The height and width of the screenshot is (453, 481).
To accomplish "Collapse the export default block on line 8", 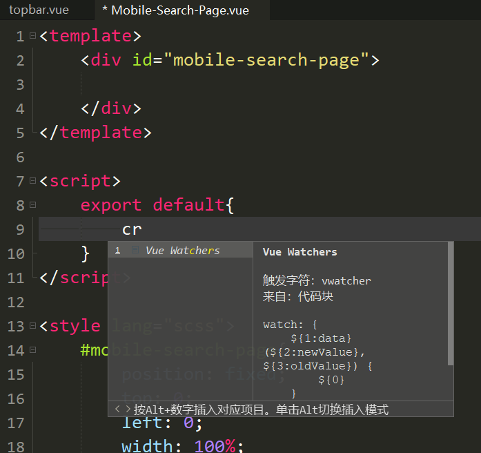I will coord(32,205).
